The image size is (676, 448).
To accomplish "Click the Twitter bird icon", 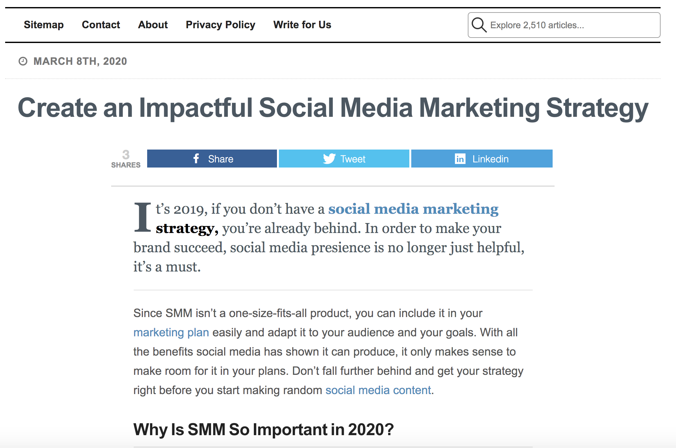I will [329, 159].
